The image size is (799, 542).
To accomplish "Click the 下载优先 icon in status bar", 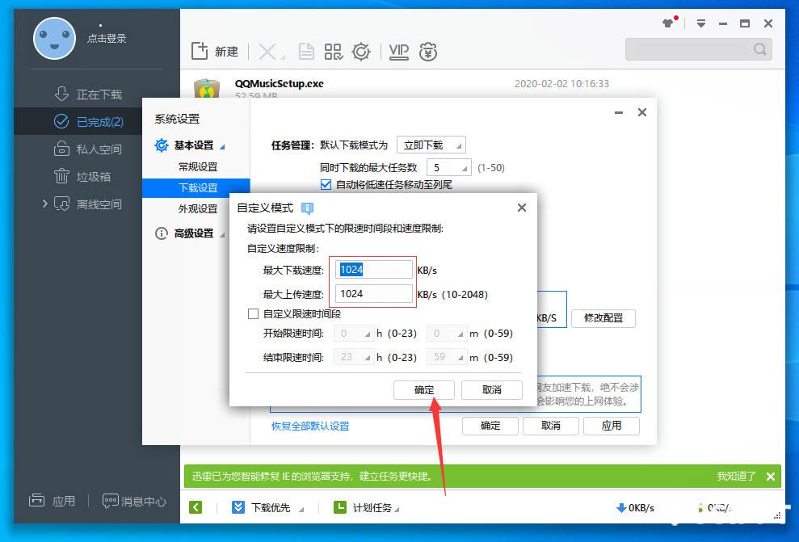I will [238, 507].
